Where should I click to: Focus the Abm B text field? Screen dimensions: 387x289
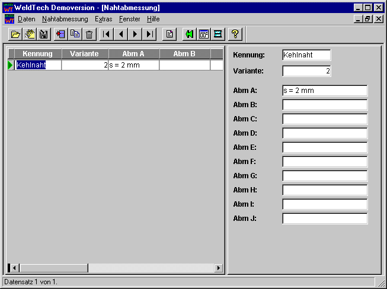click(x=324, y=105)
